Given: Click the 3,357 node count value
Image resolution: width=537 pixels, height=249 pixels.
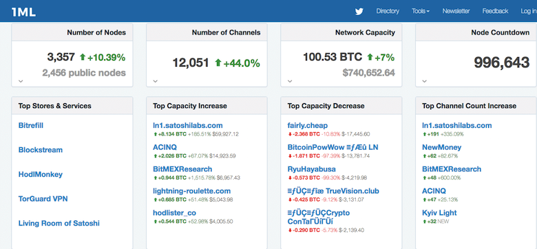Looking at the screenshot, I should 61,57.
